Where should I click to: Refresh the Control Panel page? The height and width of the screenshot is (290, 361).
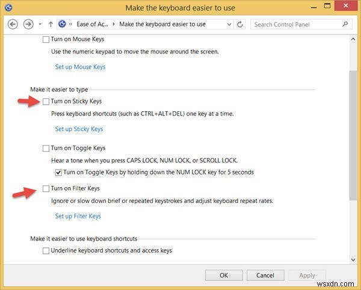pyautogui.click(x=241, y=25)
